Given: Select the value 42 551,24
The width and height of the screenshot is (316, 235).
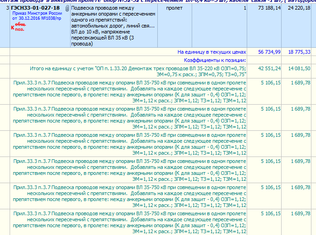Looking at the screenshot, I should pyautogui.click(x=269, y=68).
